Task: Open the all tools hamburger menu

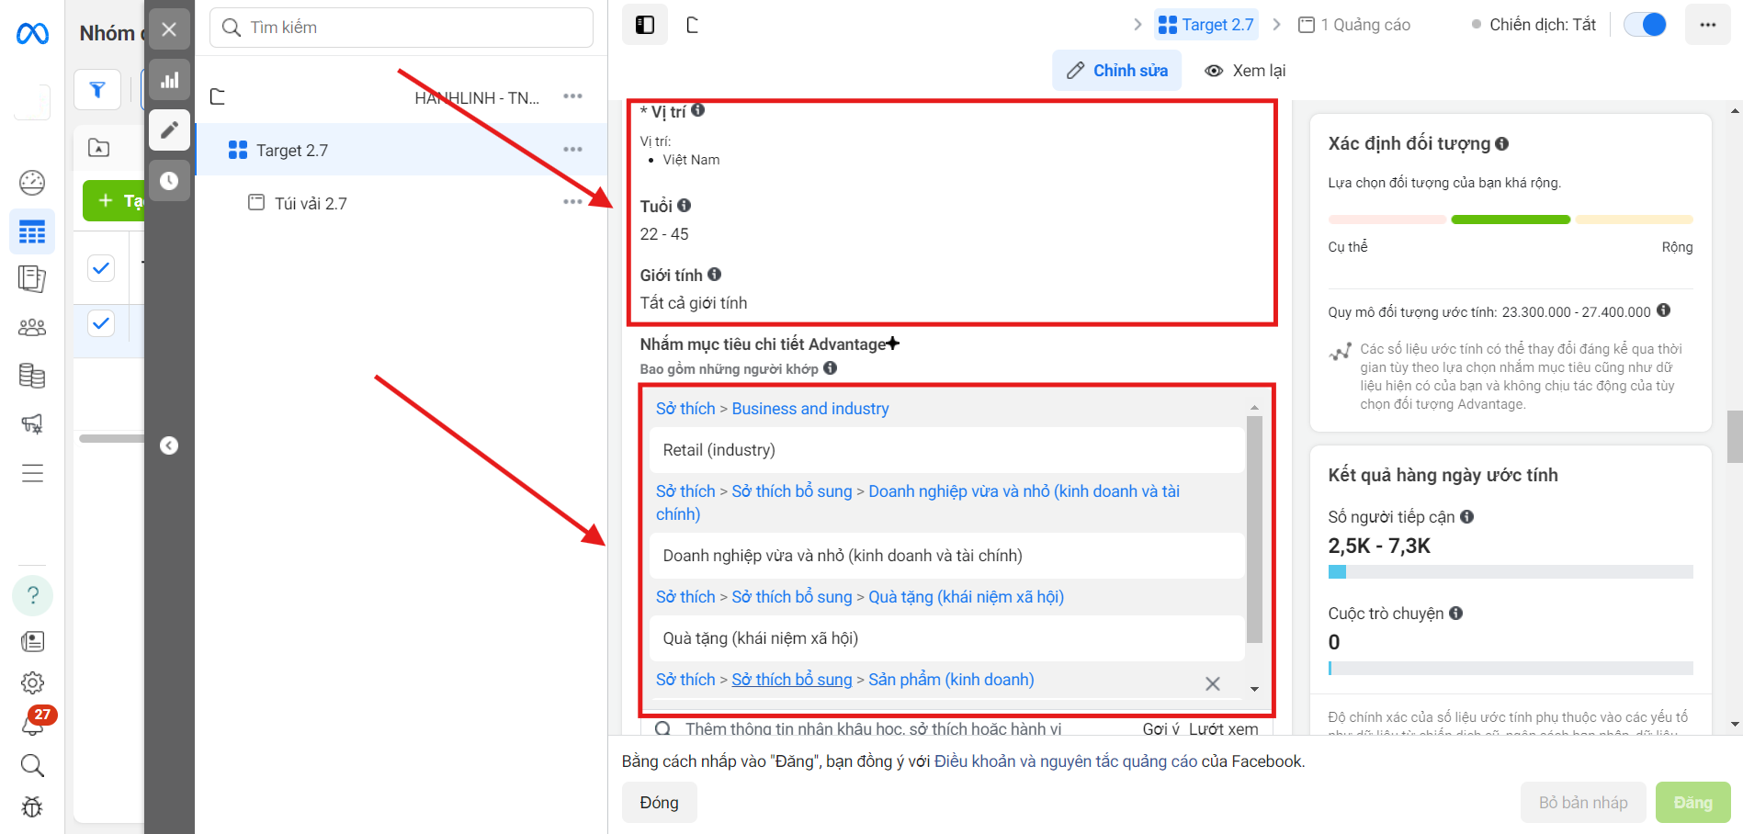Action: (32, 473)
